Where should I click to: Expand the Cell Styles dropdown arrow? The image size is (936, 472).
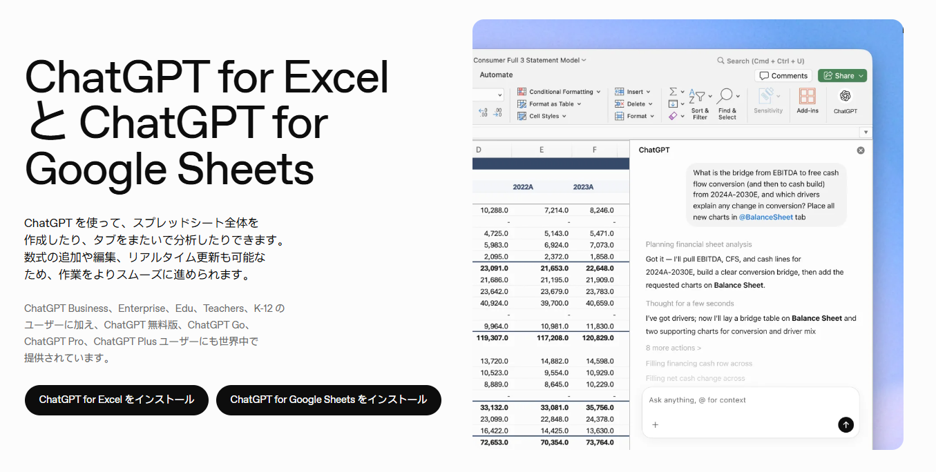(x=564, y=117)
